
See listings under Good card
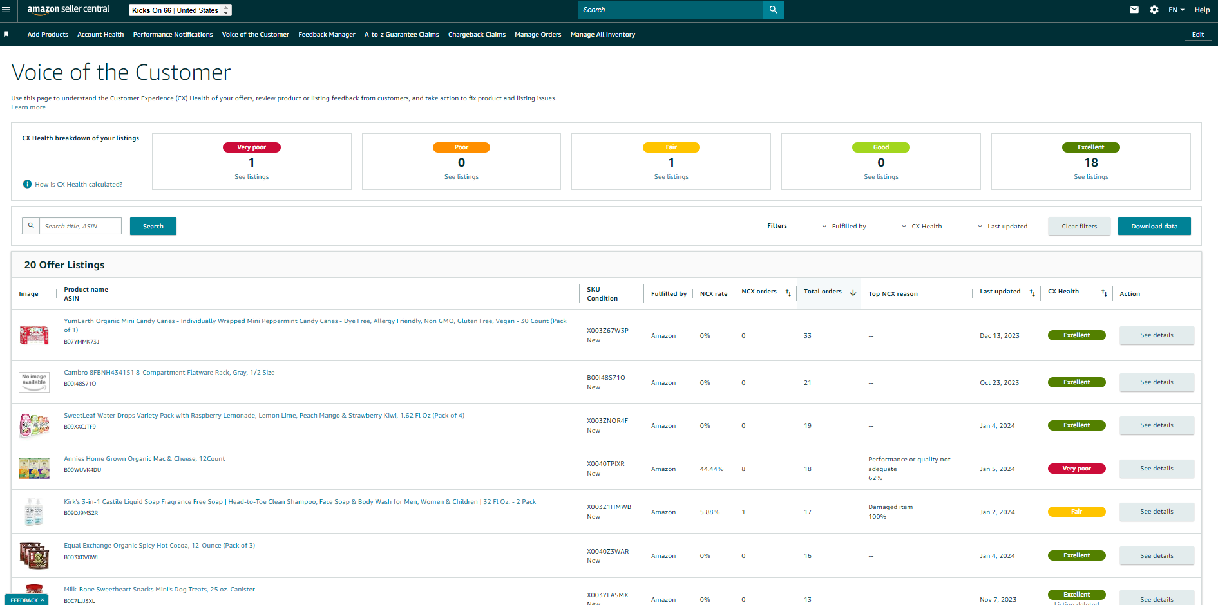(x=881, y=177)
